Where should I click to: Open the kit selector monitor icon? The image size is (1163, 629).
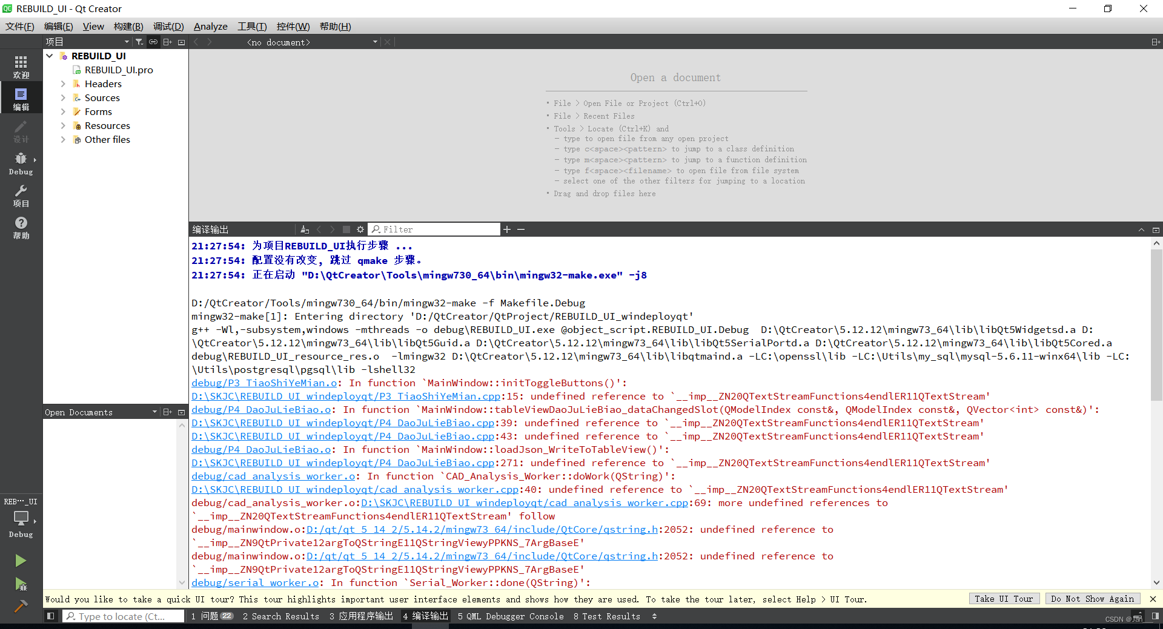(21, 519)
